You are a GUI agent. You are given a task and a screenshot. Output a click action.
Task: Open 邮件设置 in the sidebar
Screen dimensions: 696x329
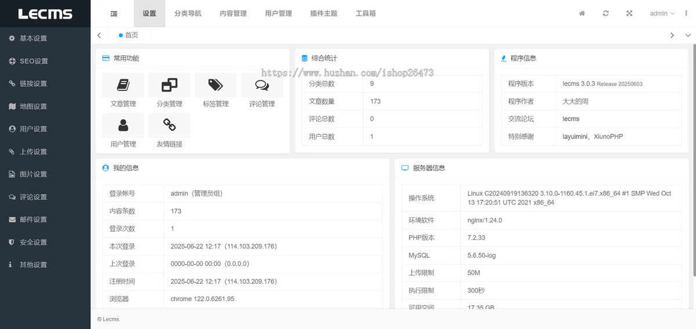coord(45,220)
